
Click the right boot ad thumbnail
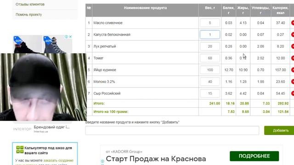pyautogui.click(x=57, y=44)
